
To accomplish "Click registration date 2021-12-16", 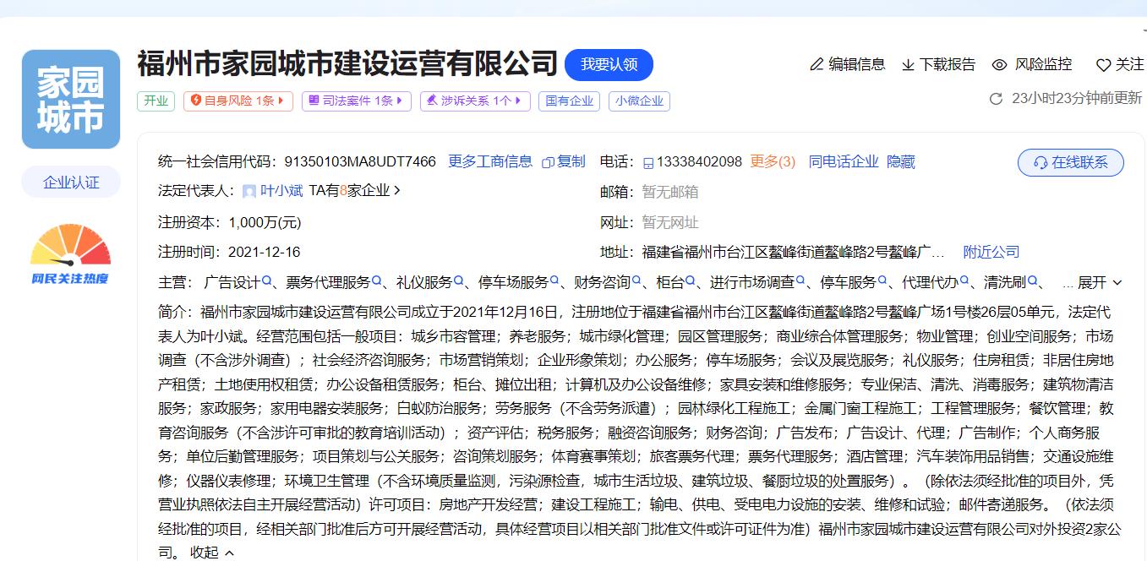I will tap(265, 252).
